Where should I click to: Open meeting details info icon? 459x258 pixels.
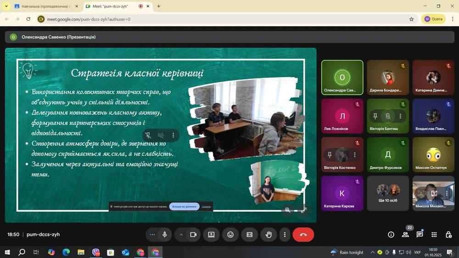tap(391, 235)
